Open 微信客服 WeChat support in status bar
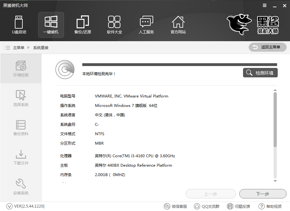The image size is (290, 211). [x=176, y=207]
